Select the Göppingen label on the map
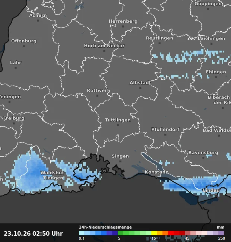 208,4
